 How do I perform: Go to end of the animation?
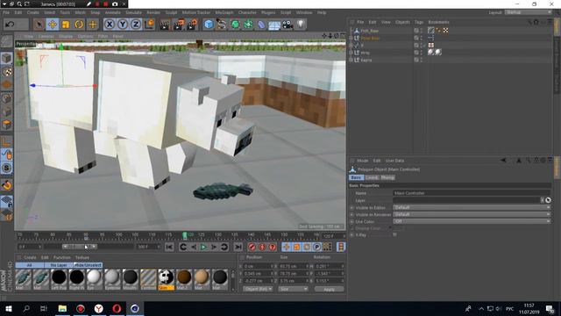(238, 247)
